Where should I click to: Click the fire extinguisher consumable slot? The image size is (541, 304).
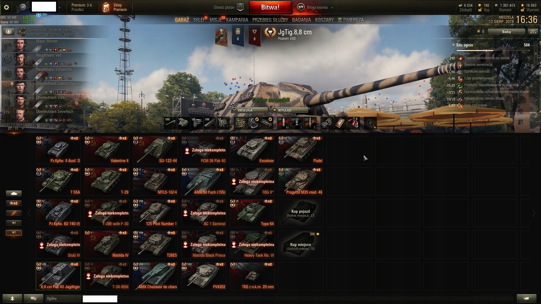pos(354,123)
